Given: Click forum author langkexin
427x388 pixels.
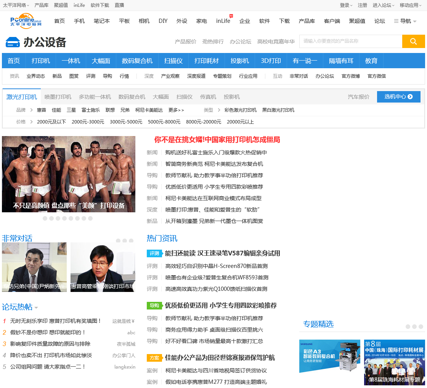Looking at the screenshot, I should 125,367.
